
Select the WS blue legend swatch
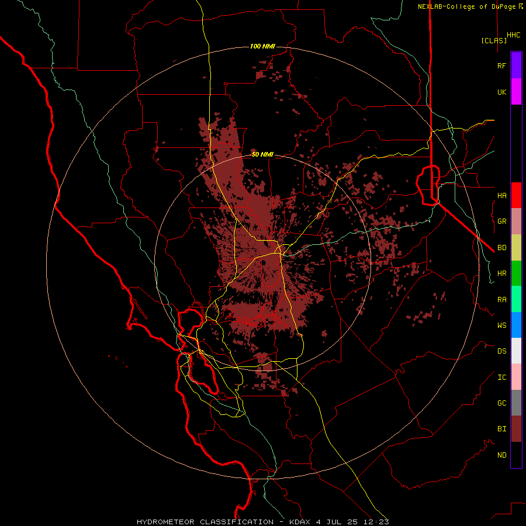tap(516, 325)
